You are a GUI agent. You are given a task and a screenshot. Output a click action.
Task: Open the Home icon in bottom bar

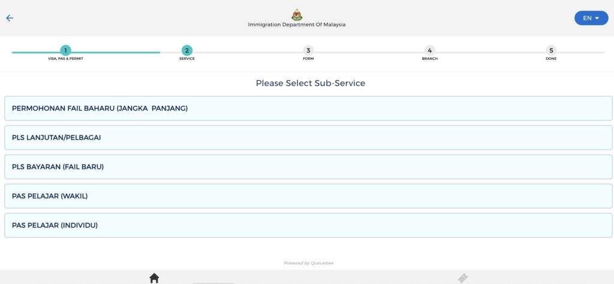(154, 278)
